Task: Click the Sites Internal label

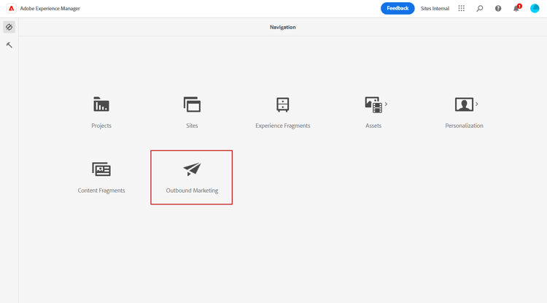Action: pos(435,8)
